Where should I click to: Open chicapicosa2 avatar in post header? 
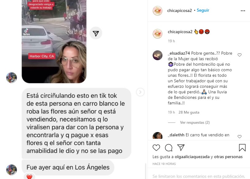pyautogui.click(x=158, y=11)
